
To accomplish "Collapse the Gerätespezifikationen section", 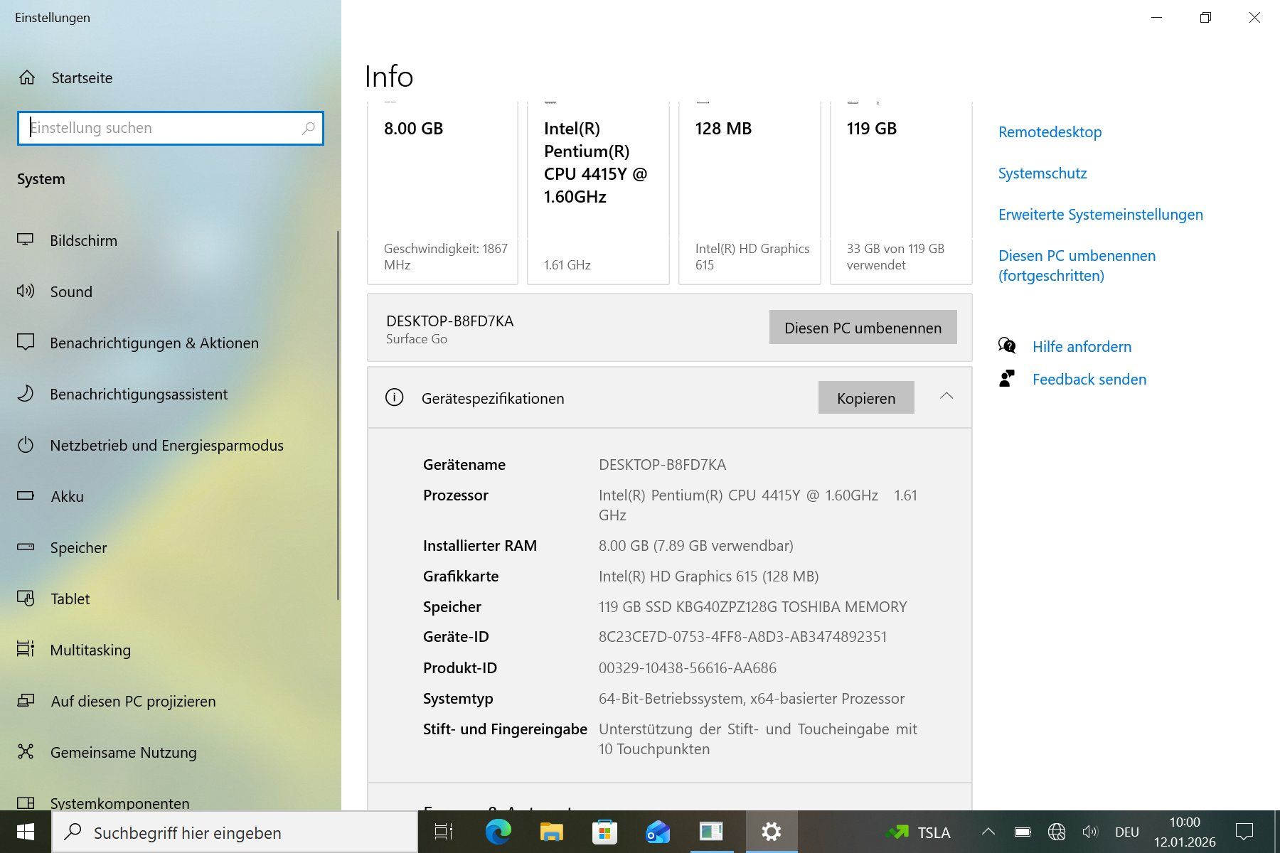I will [x=946, y=396].
